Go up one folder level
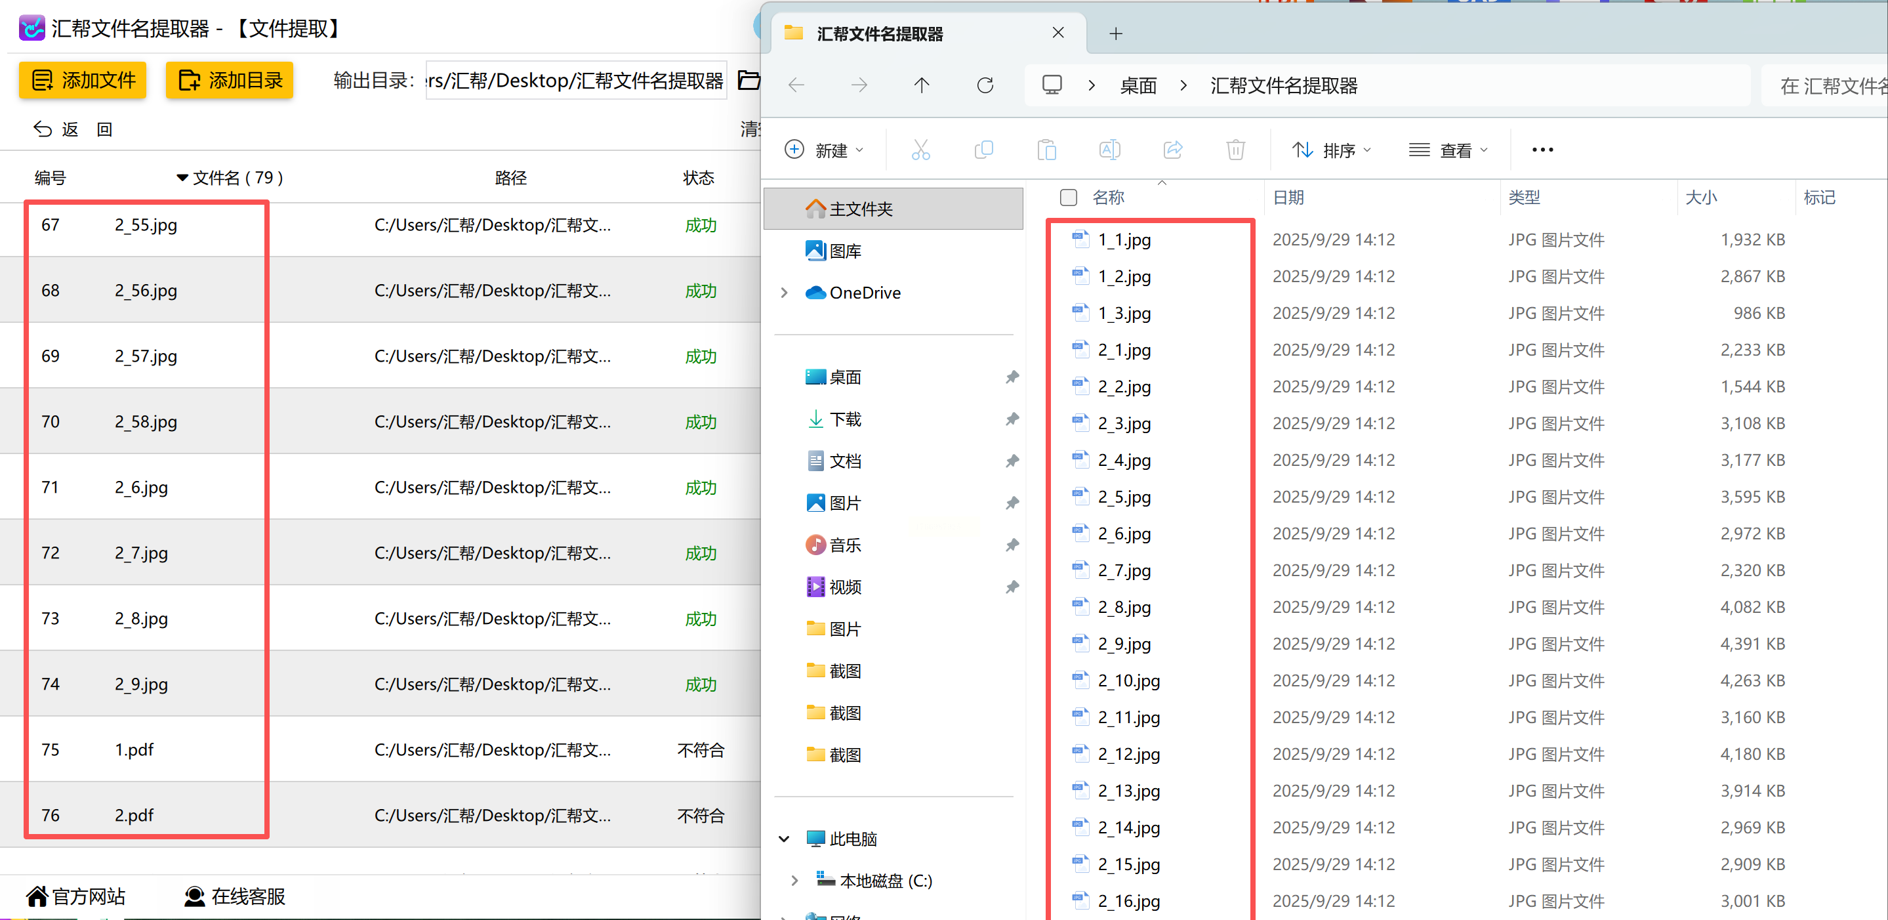The width and height of the screenshot is (1888, 920). [x=922, y=86]
